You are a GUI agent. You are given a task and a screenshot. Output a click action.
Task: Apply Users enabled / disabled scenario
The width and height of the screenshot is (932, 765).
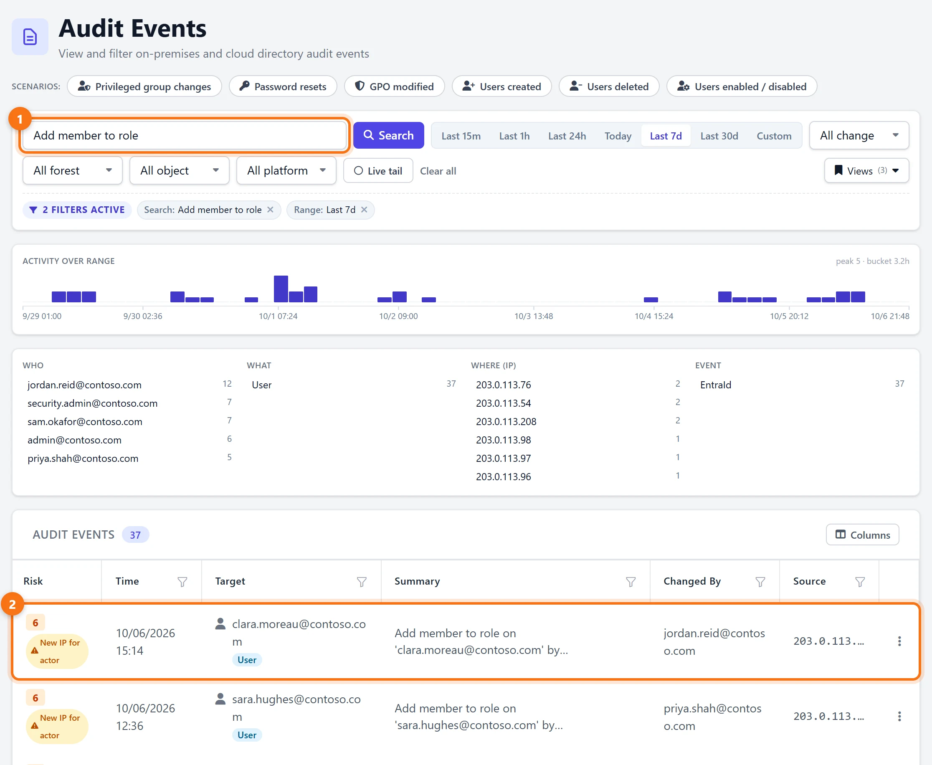742,86
